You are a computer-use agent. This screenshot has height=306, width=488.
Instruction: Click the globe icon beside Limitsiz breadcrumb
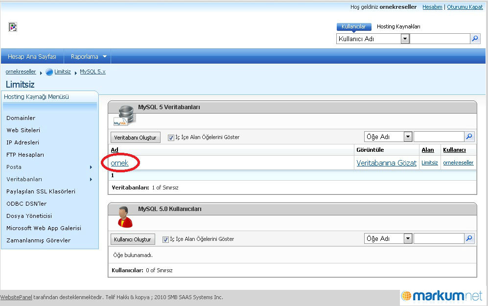(49, 72)
